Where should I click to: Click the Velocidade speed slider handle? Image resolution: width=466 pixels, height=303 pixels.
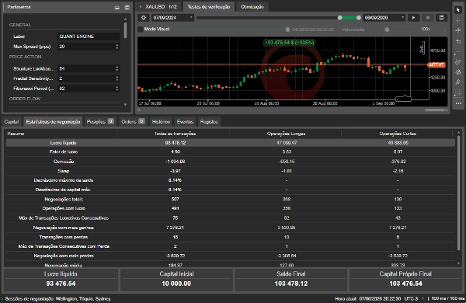(x=387, y=30)
